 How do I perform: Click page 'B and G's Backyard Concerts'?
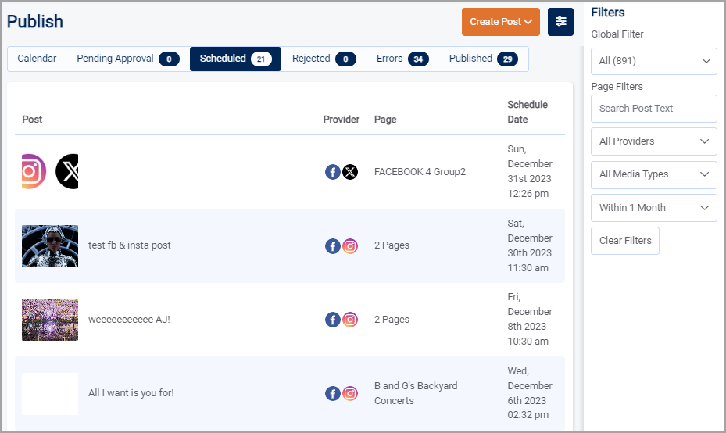[416, 393]
